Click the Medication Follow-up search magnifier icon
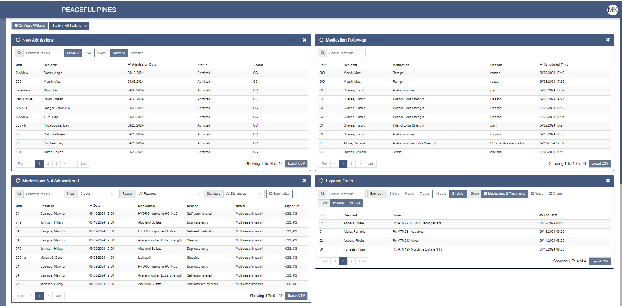Screen dimensions: 622x306 (x=323, y=53)
